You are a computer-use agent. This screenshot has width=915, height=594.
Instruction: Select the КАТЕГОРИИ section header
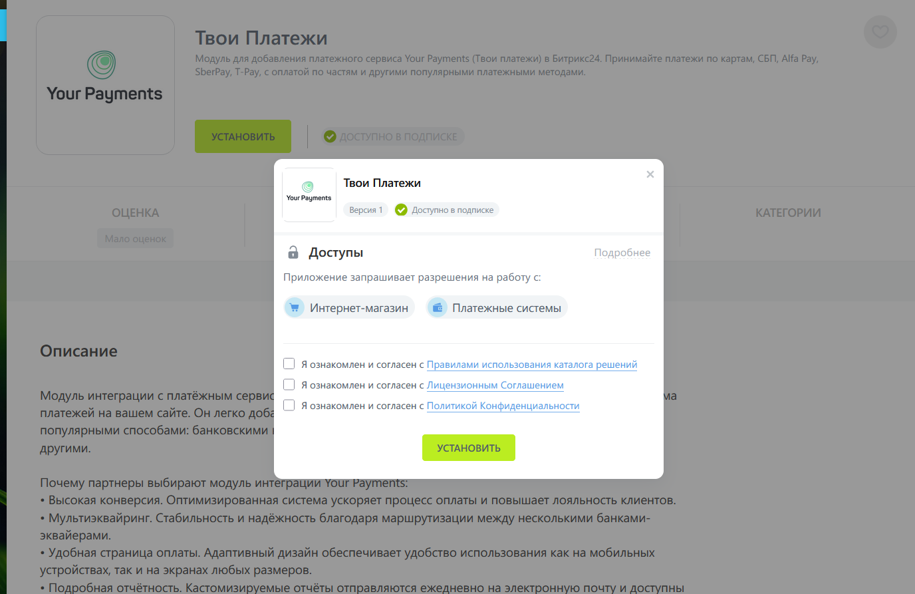788,213
